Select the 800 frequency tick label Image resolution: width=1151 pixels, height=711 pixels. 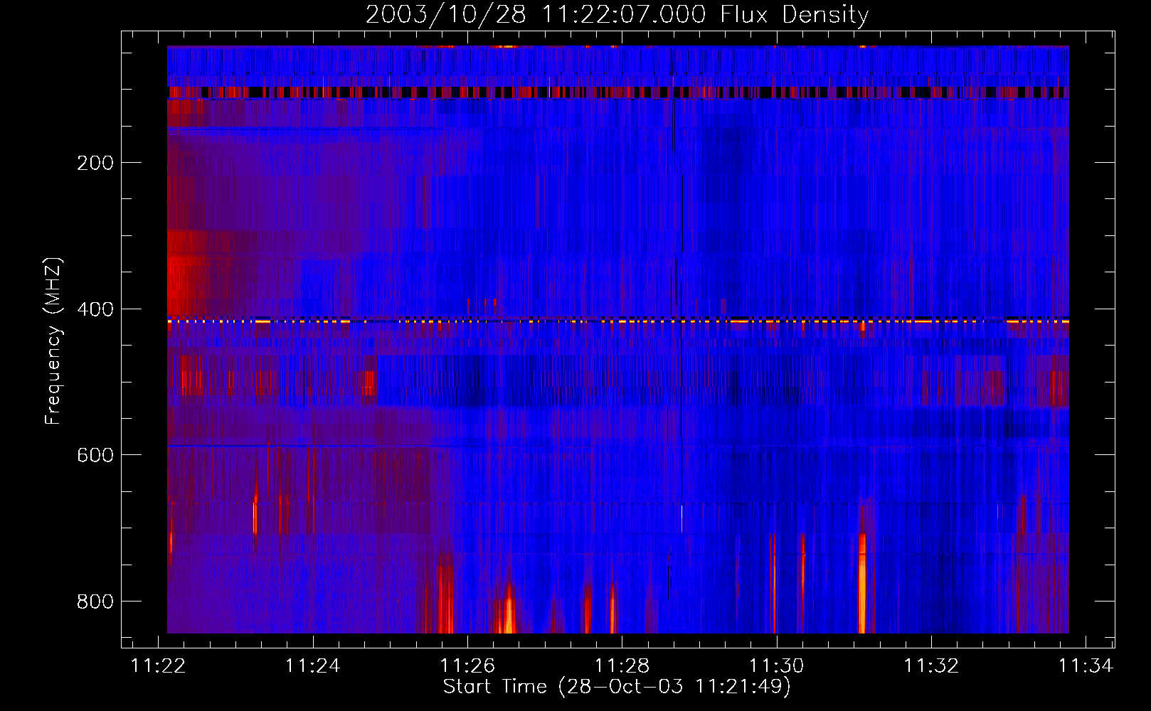(x=95, y=602)
